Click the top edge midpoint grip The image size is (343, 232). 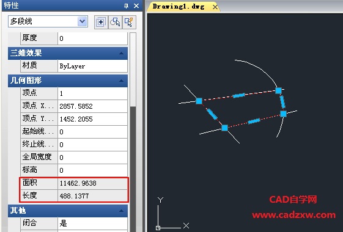239,95
